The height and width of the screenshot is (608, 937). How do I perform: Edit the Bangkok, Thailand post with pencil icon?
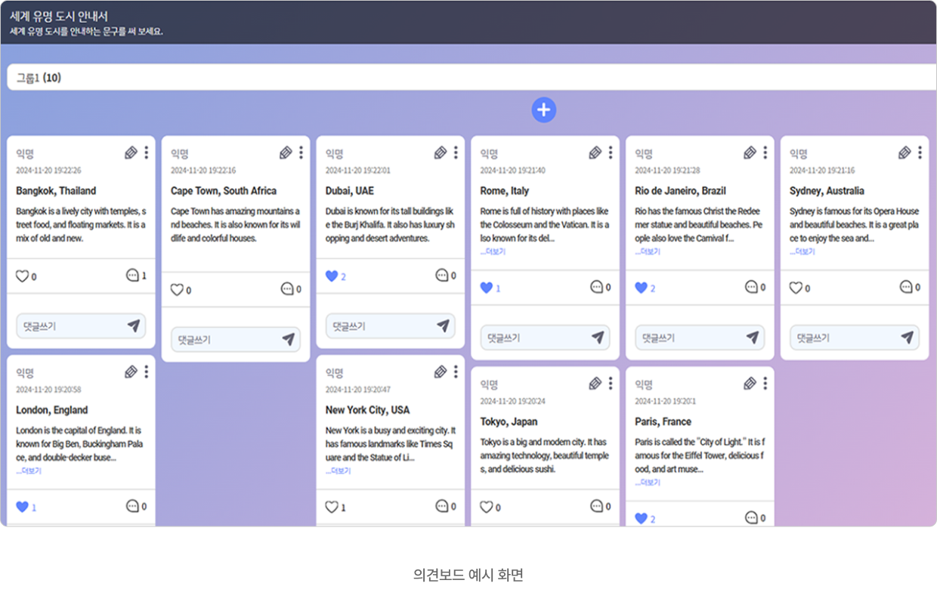(x=131, y=153)
